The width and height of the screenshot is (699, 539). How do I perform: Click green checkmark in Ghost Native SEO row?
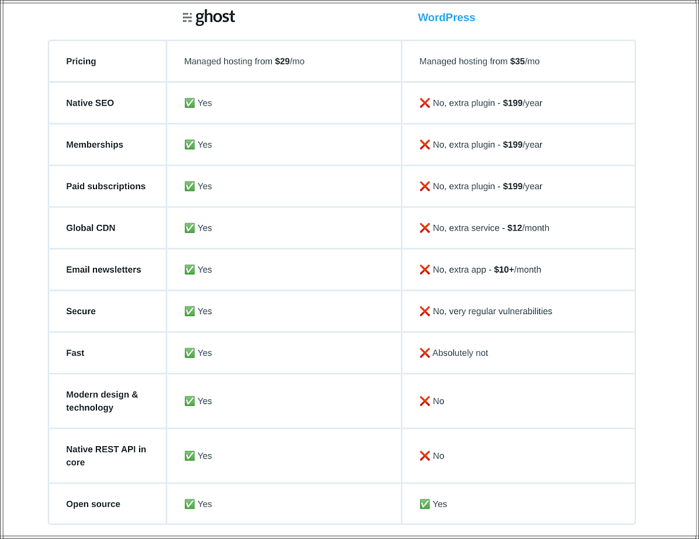click(x=189, y=103)
